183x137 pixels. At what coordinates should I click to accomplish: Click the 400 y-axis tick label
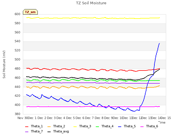click(x=17, y=105)
